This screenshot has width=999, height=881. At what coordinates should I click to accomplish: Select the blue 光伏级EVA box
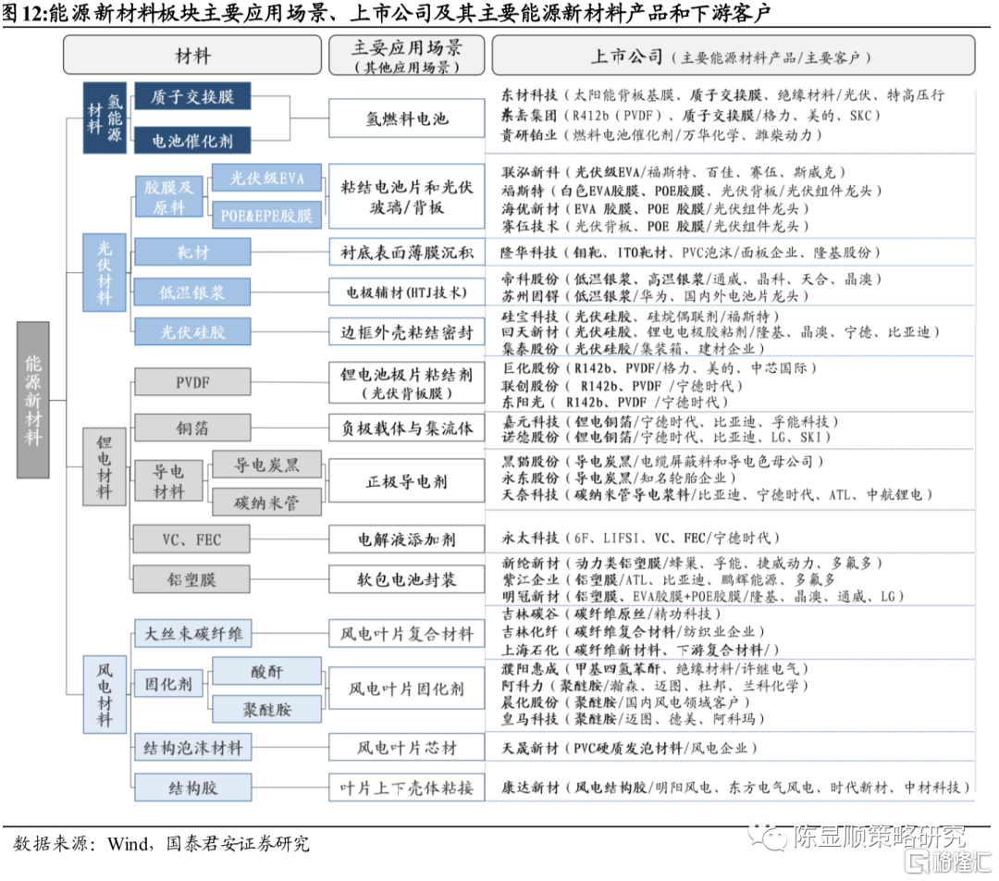pyautogui.click(x=267, y=178)
